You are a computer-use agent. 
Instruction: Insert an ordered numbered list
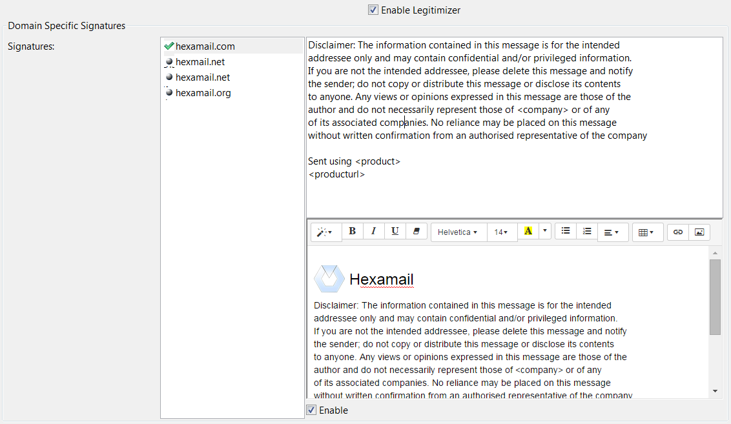click(x=587, y=230)
